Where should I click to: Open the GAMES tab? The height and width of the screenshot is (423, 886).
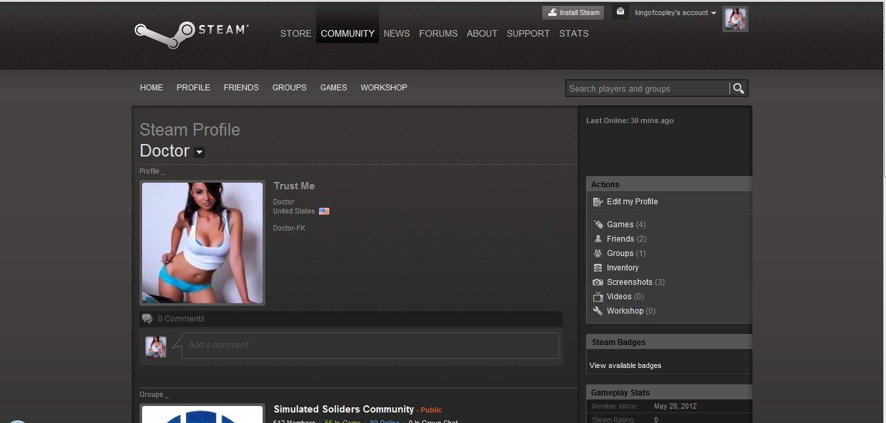pyautogui.click(x=333, y=88)
